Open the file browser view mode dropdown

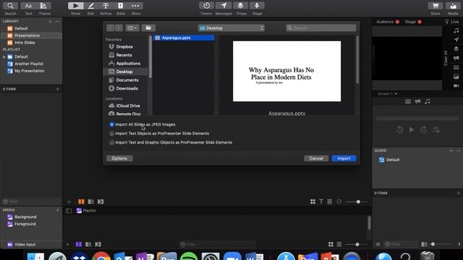point(132,28)
